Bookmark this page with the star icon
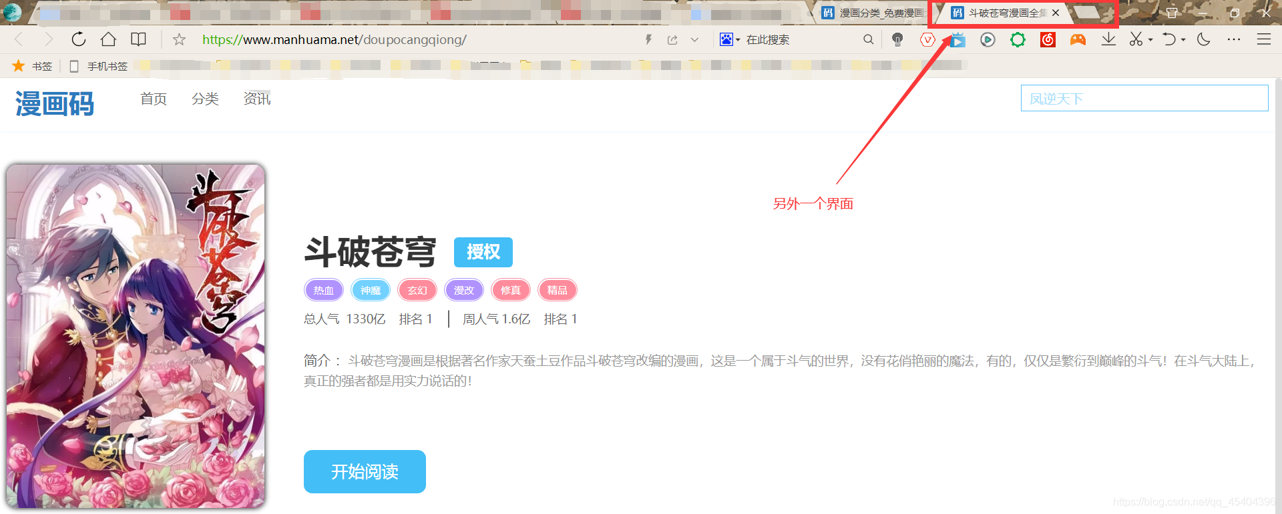Viewport: 1282px width, 514px height. (x=179, y=40)
